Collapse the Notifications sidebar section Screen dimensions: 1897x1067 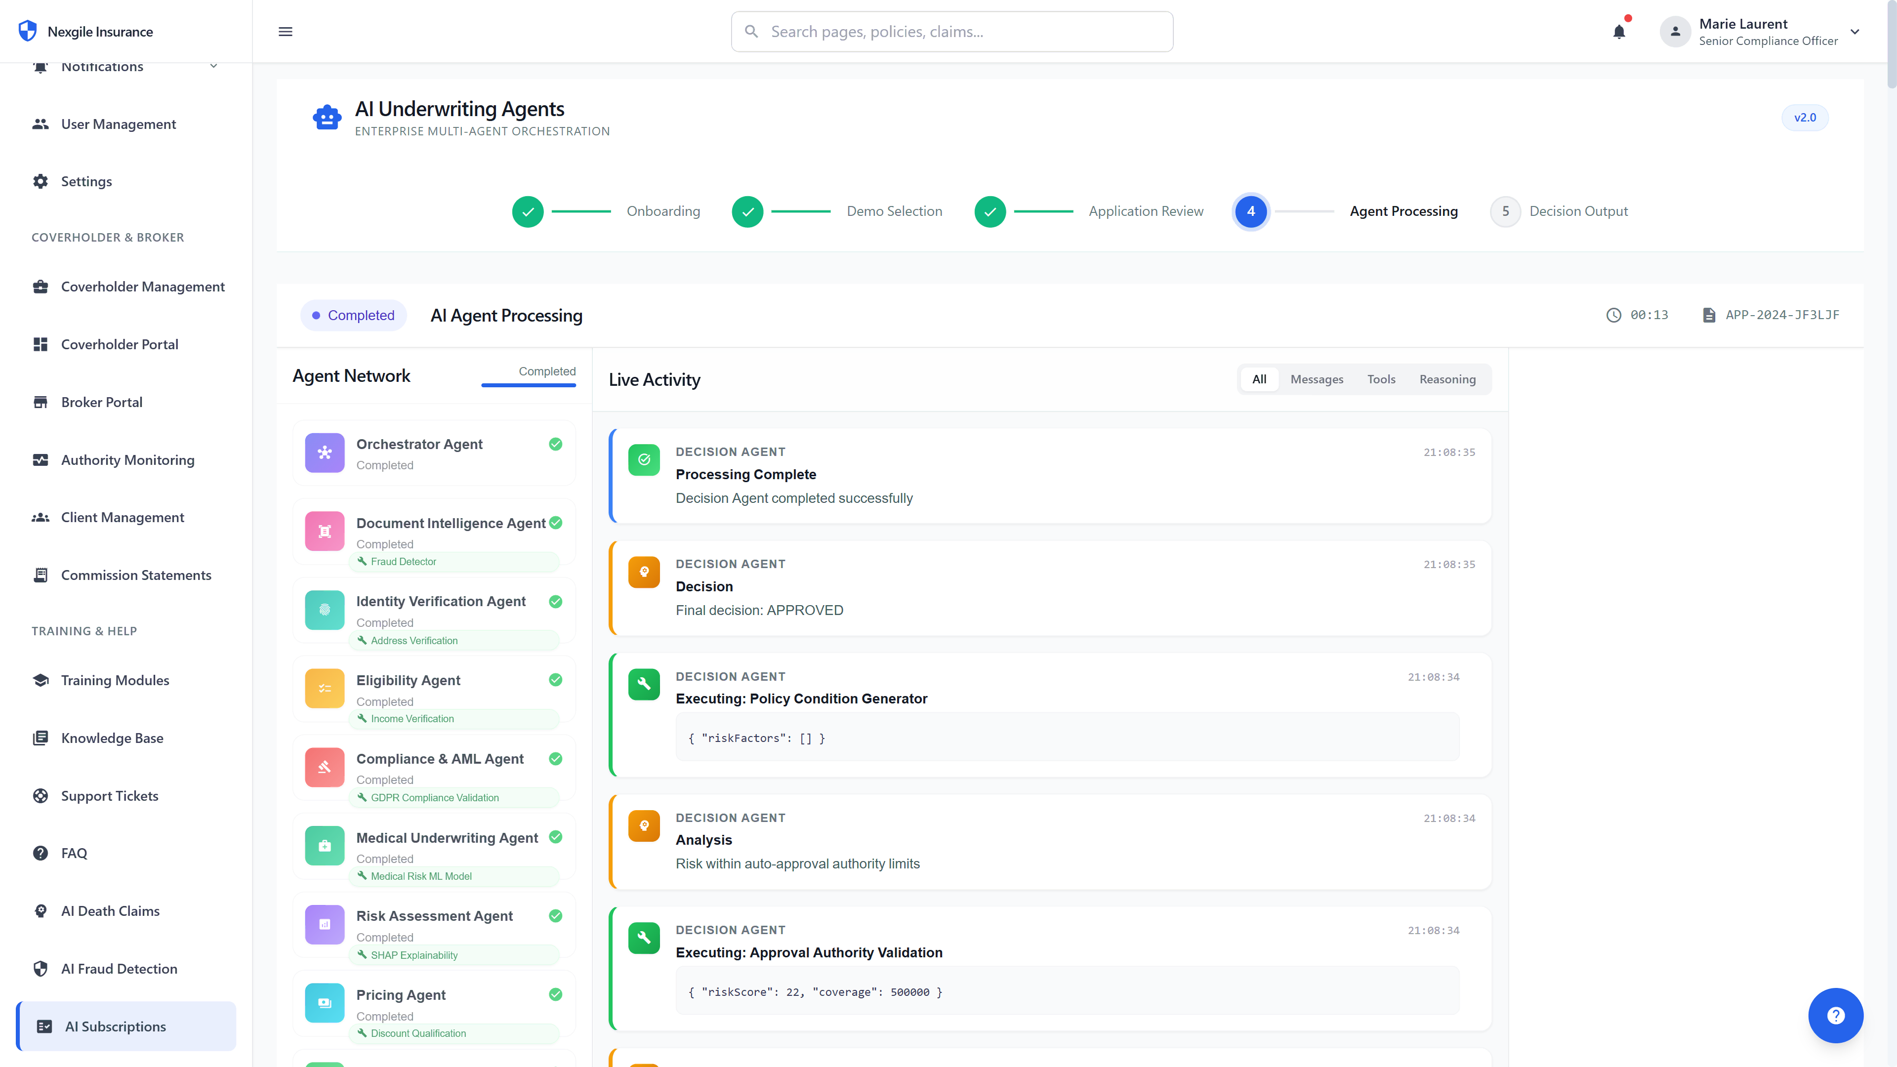tap(213, 66)
